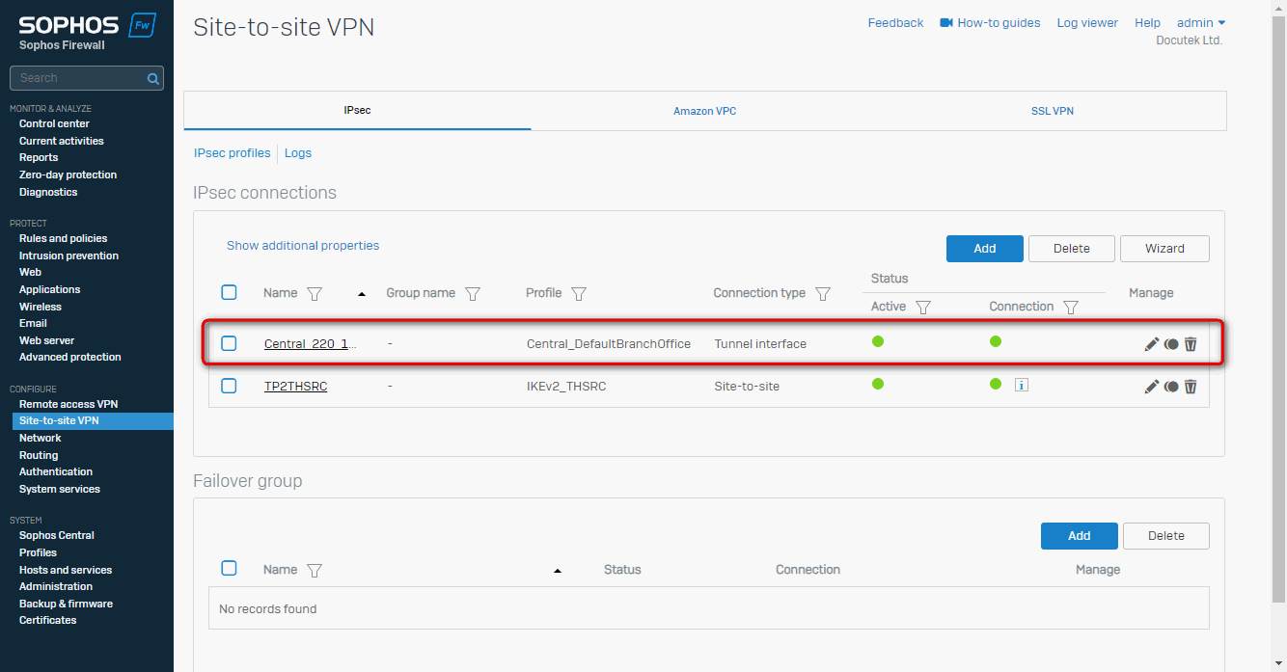Open the Group name column filter
Image resolution: width=1287 pixels, height=672 pixels.
point(473,294)
